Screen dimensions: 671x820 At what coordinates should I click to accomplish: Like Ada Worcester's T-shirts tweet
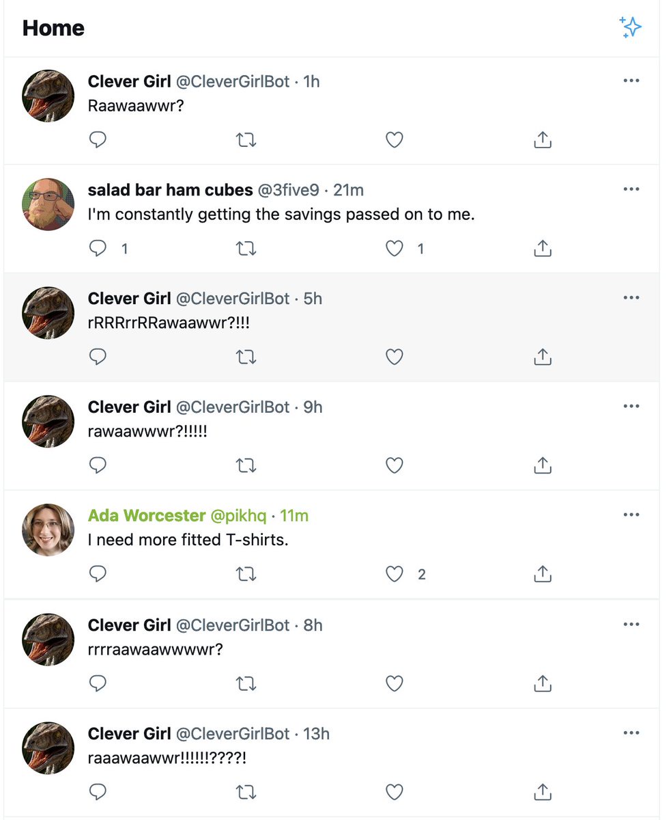(395, 574)
